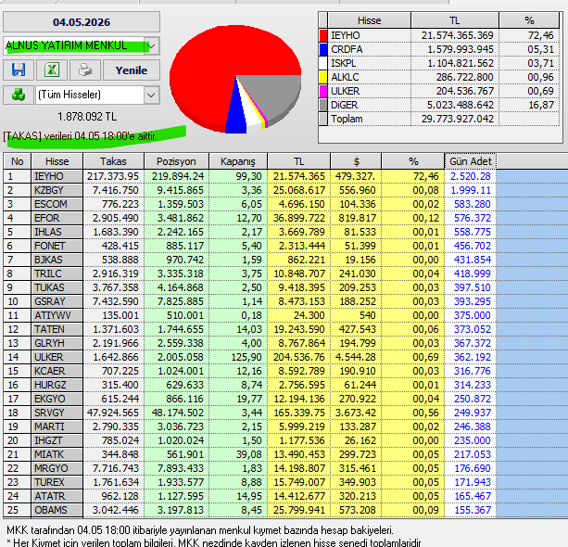Select the ATIYWV stock cell

pos(57,315)
